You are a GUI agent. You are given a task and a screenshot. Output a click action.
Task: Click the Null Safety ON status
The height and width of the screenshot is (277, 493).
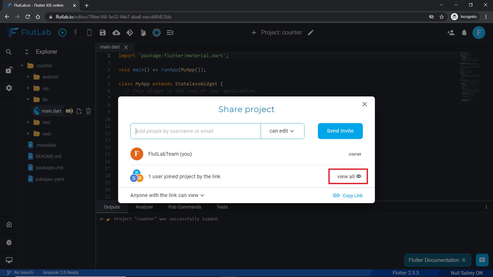click(467, 273)
